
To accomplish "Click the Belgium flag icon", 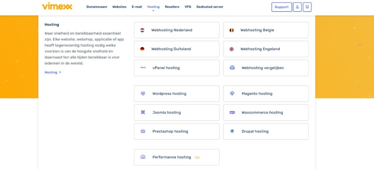I will click(232, 30).
